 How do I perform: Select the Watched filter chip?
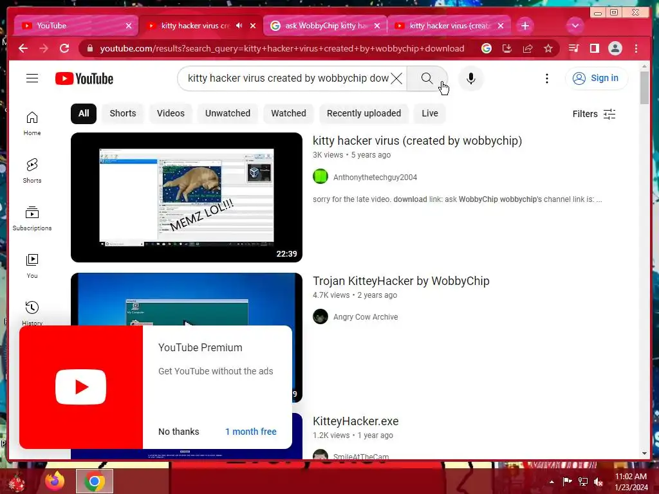tap(288, 113)
